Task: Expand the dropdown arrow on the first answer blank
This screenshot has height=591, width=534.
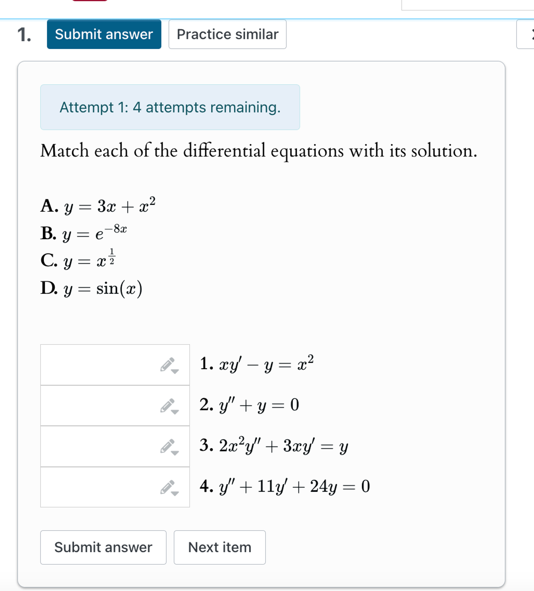Action: (x=175, y=372)
